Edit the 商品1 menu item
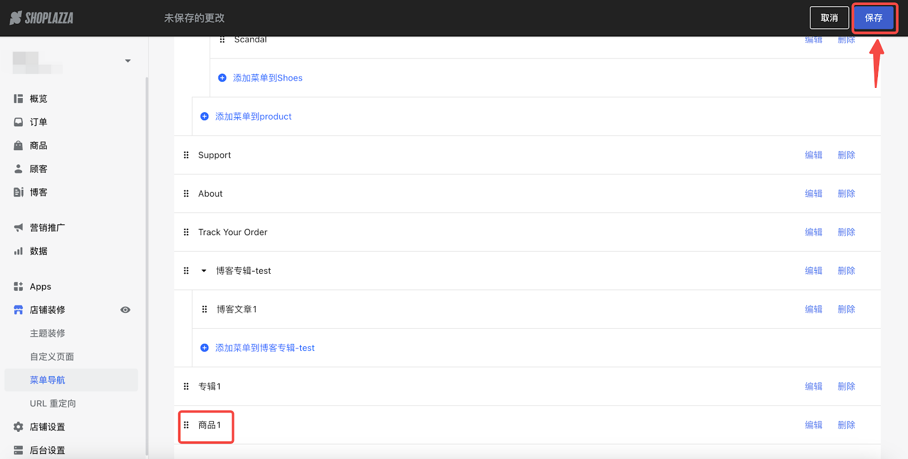 pyautogui.click(x=813, y=424)
